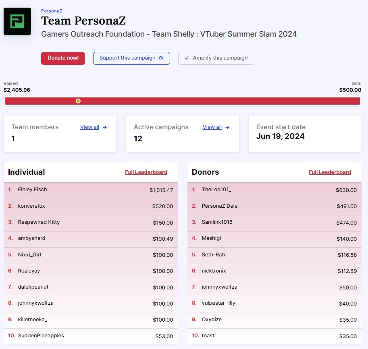Click the $112.89 nicktronix amount
This screenshot has height=349, width=368.
347,271
